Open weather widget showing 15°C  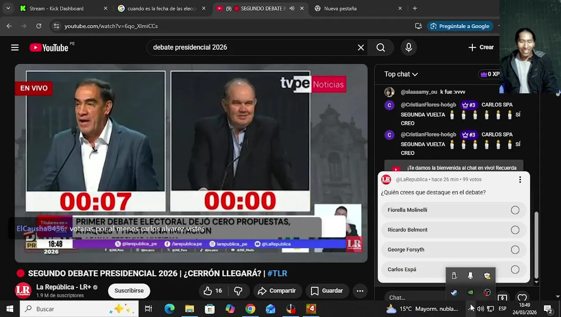[x=423, y=309]
